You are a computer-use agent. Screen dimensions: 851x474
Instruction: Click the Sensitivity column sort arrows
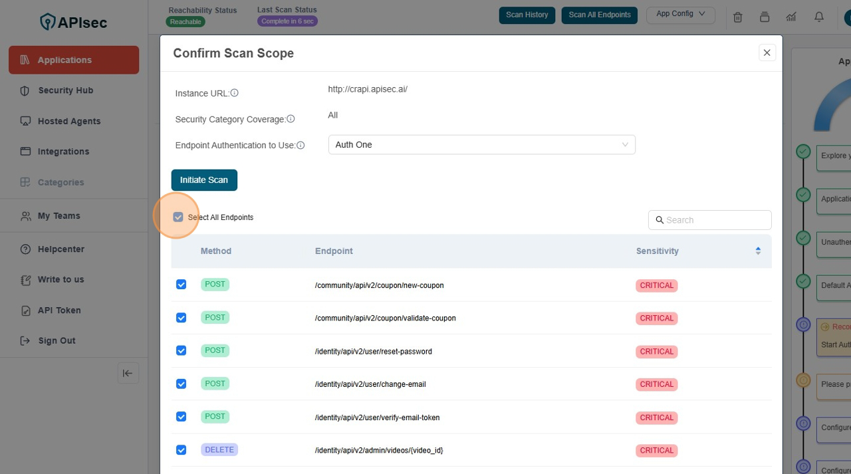pyautogui.click(x=757, y=251)
